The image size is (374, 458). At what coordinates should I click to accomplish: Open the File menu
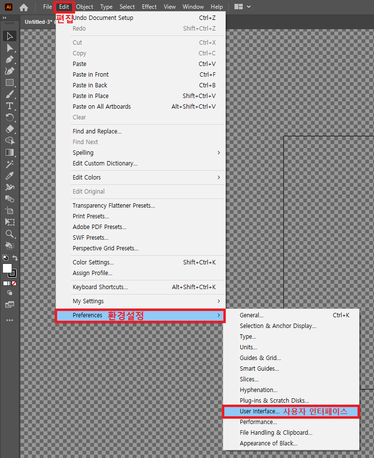[x=47, y=7]
